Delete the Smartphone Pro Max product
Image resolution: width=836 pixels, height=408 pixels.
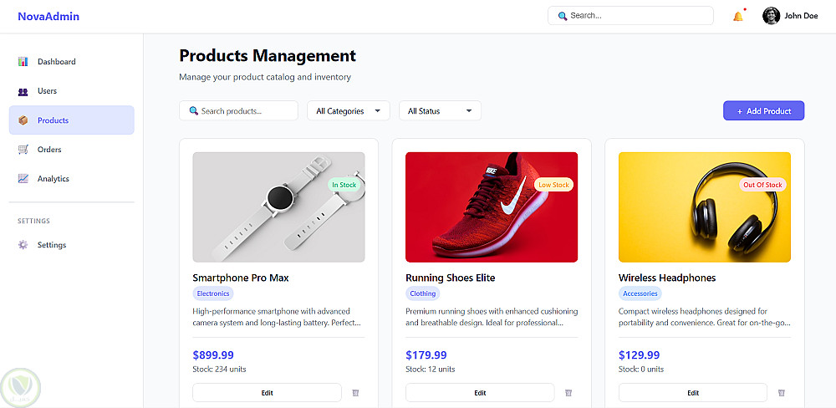(355, 393)
